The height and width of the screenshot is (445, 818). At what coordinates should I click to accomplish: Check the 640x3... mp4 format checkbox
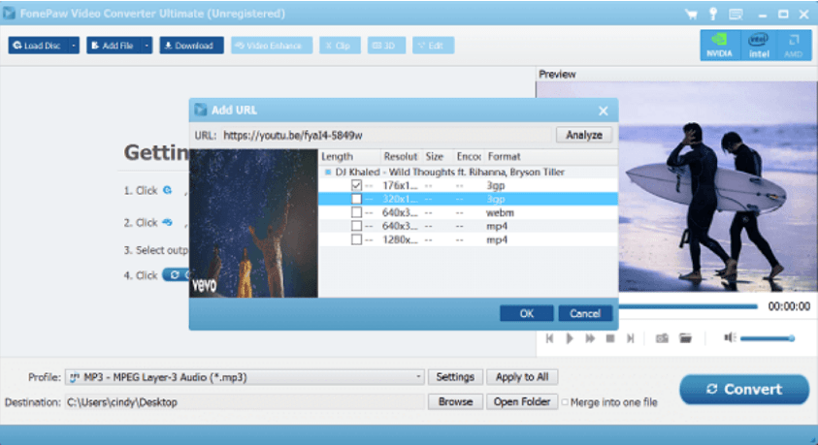[x=356, y=226]
